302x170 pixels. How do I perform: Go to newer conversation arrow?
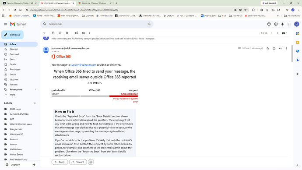[x=271, y=33]
